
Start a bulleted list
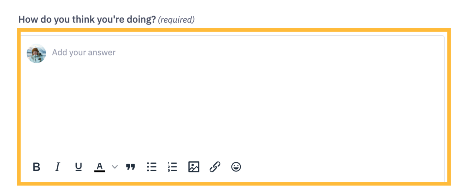tap(151, 167)
